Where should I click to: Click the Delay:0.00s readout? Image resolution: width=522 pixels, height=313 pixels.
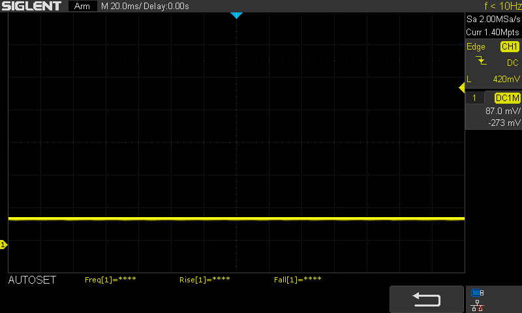pyautogui.click(x=166, y=6)
